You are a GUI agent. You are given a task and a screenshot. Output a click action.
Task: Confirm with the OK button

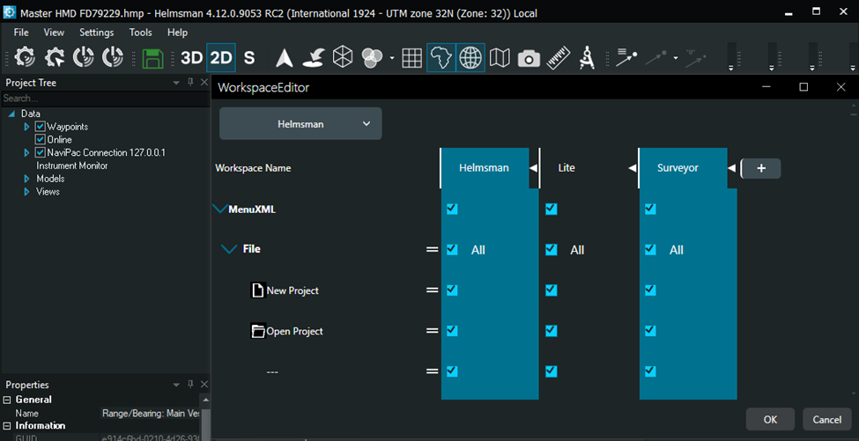[x=770, y=420]
